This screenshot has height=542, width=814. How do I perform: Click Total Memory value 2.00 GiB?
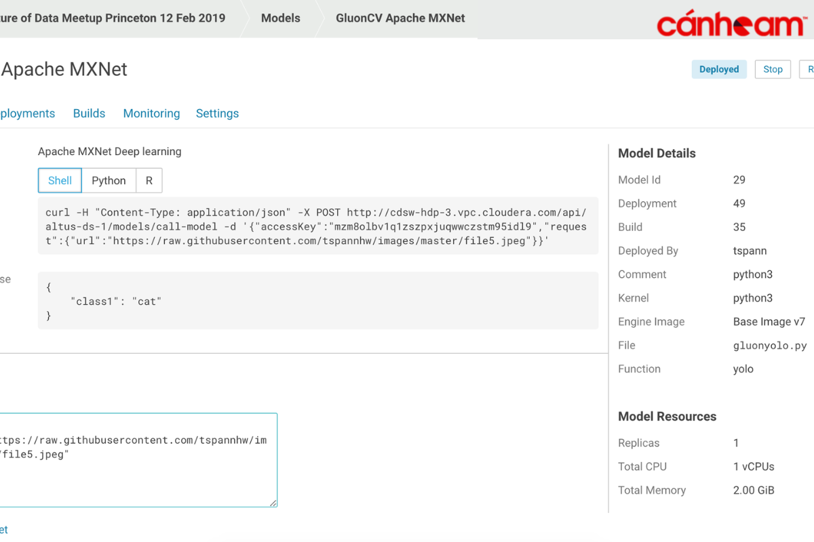pyautogui.click(x=754, y=491)
